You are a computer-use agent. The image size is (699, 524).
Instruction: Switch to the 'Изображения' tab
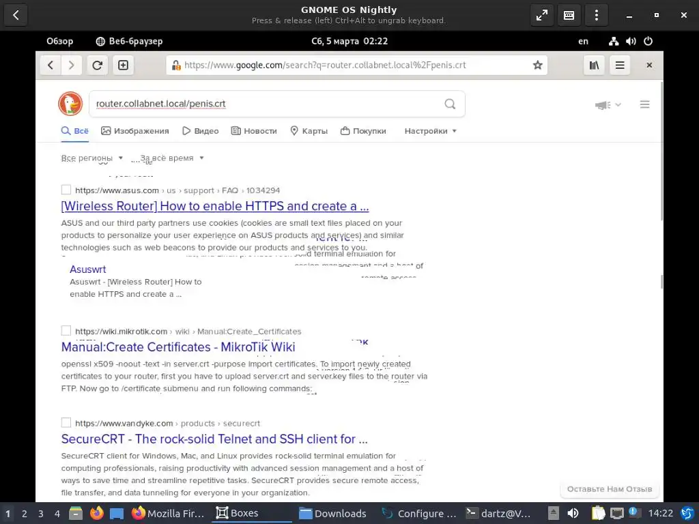pos(135,131)
